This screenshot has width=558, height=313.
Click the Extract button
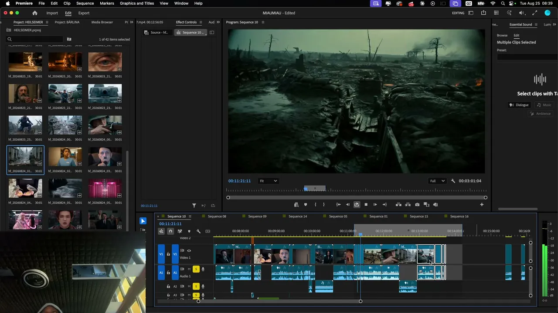tap(408, 204)
